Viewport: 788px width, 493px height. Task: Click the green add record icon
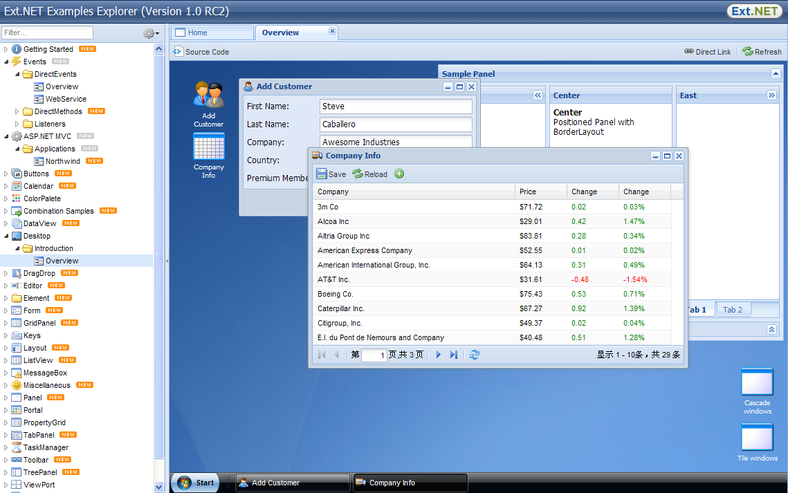click(x=399, y=174)
